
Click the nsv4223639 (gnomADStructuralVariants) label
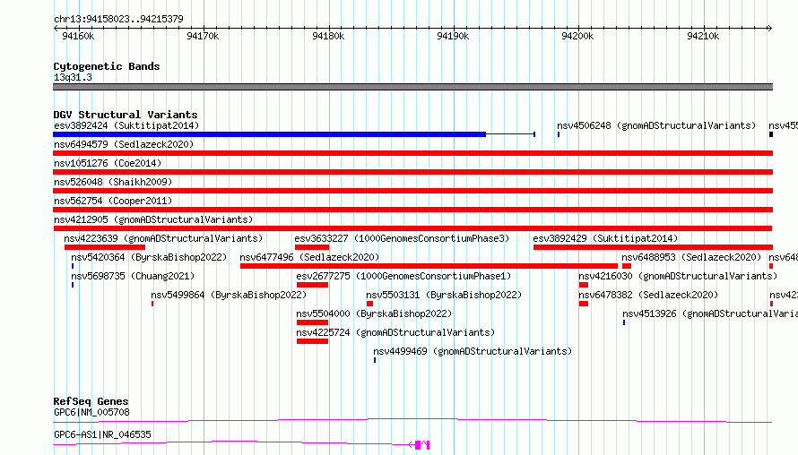[x=163, y=238]
